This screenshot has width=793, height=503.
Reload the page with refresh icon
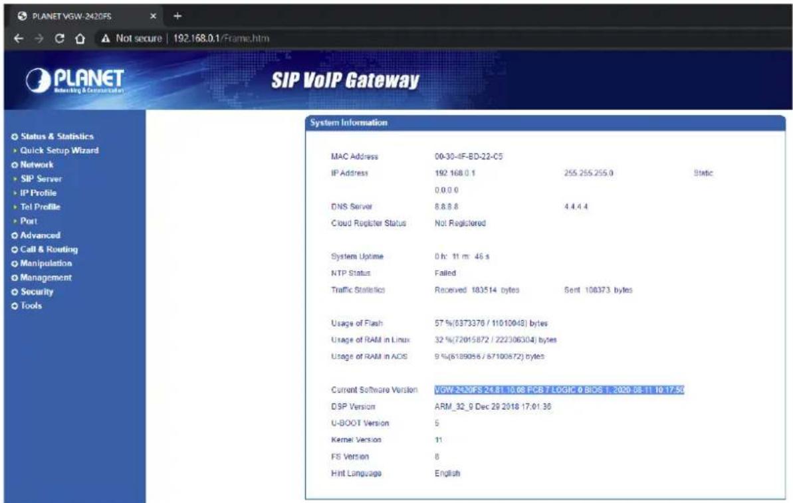pos(59,39)
